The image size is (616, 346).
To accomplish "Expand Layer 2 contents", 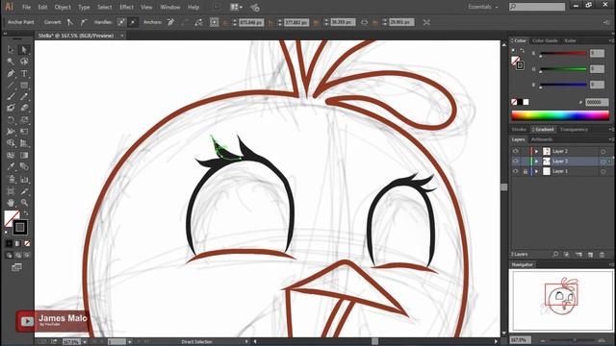I will click(x=536, y=151).
